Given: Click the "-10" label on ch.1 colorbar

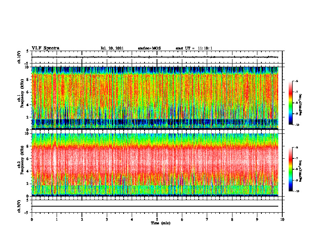Looking at the screenshot, I should point(297,125).
